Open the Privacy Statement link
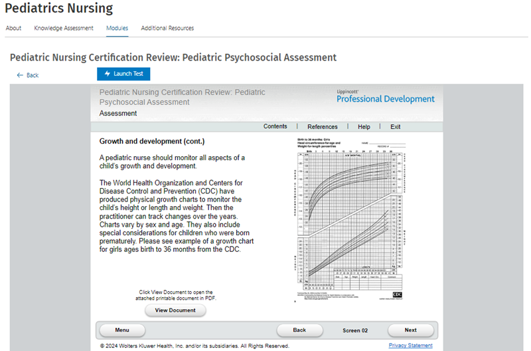 [410, 346]
